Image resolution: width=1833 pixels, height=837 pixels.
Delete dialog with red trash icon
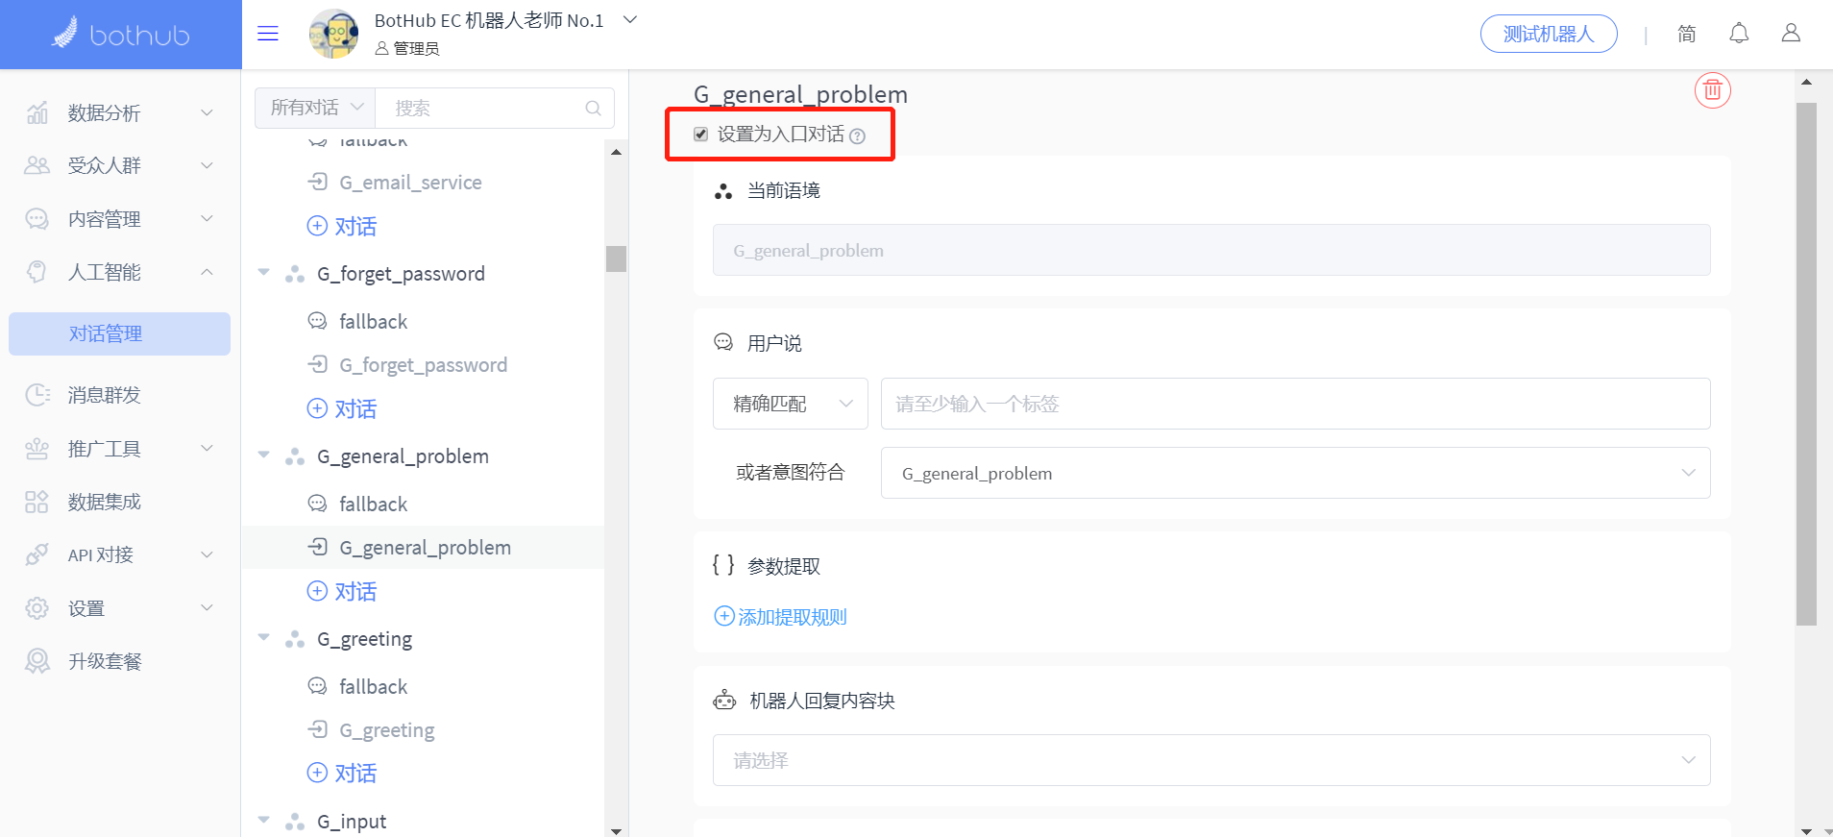pos(1713,90)
